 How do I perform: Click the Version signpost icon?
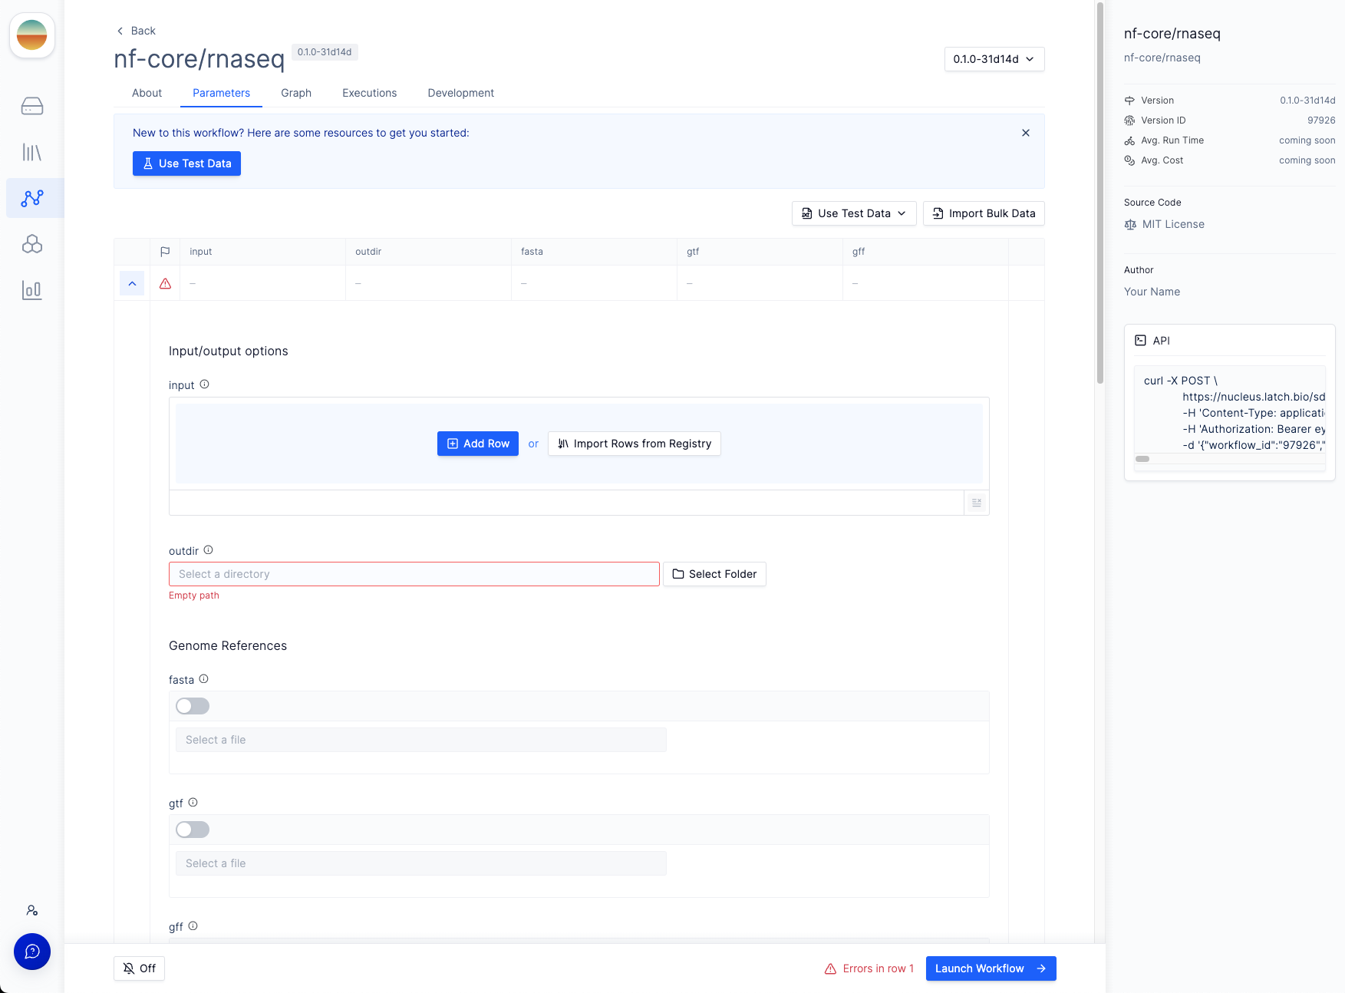[1129, 101]
